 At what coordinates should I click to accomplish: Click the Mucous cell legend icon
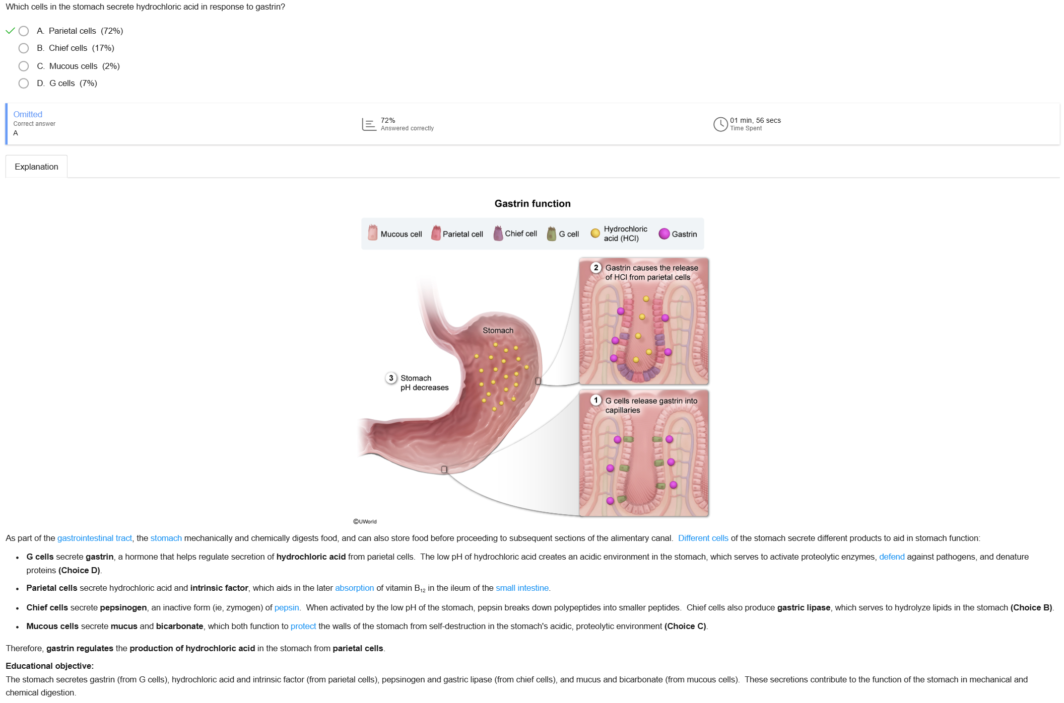pos(373,232)
